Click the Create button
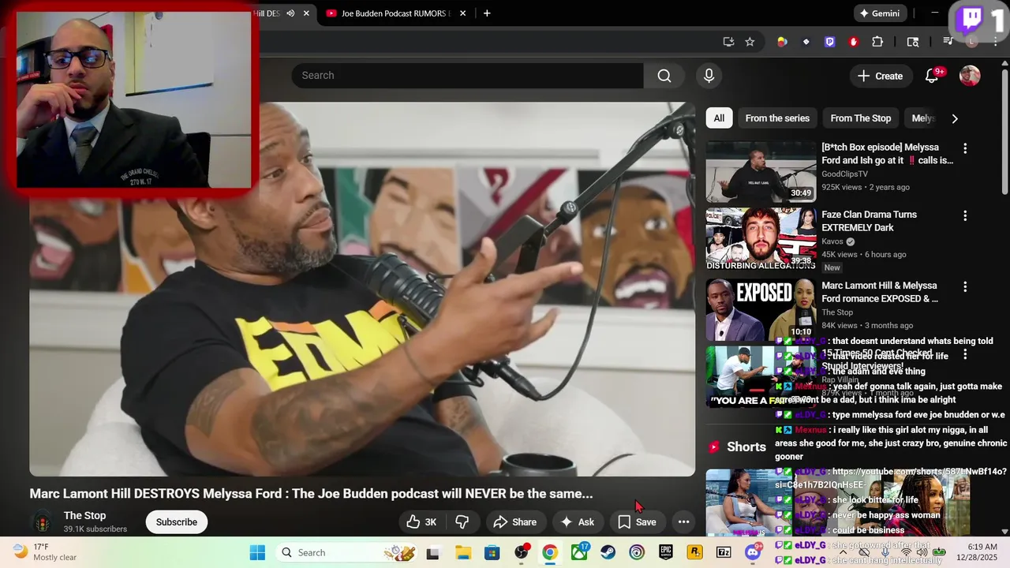The width and height of the screenshot is (1010, 568). click(x=880, y=76)
